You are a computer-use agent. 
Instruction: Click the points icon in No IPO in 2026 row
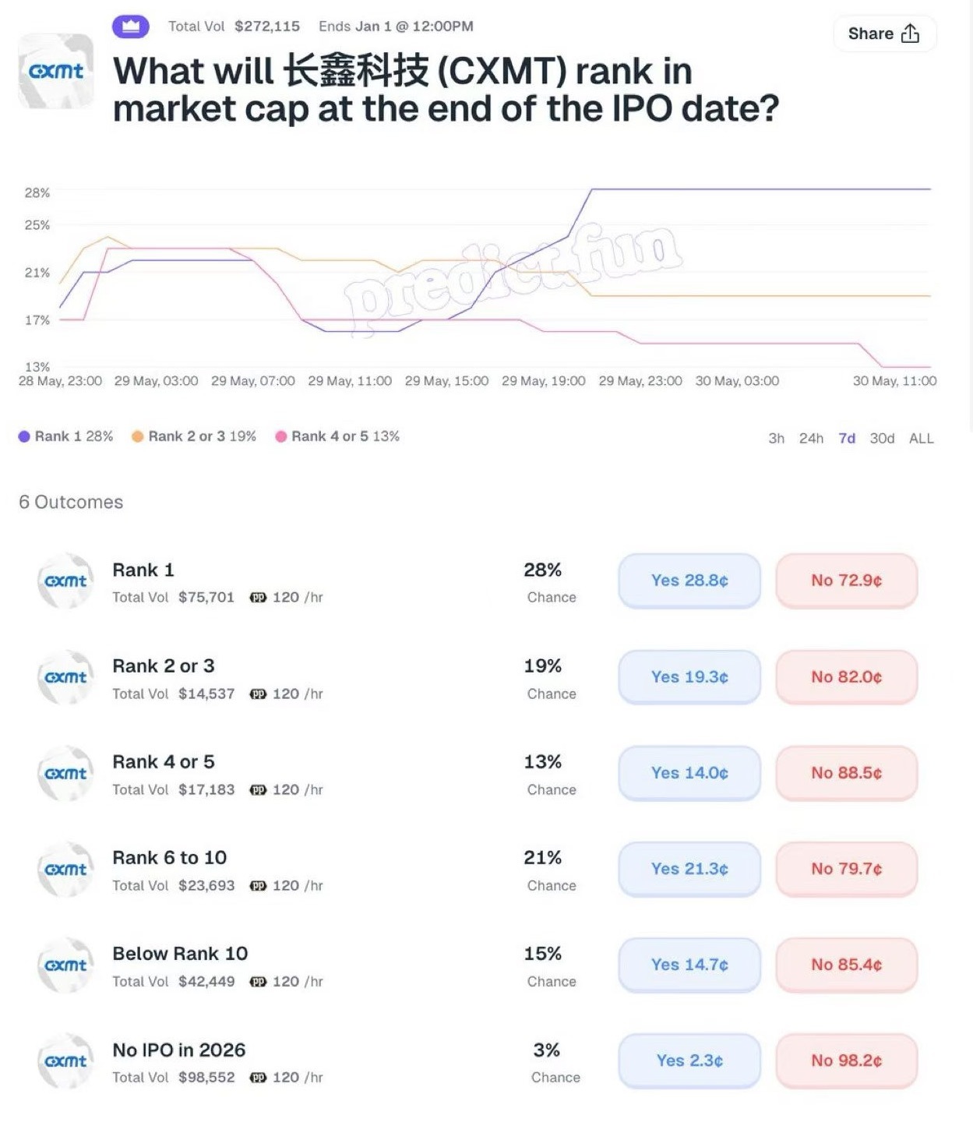(x=258, y=1078)
